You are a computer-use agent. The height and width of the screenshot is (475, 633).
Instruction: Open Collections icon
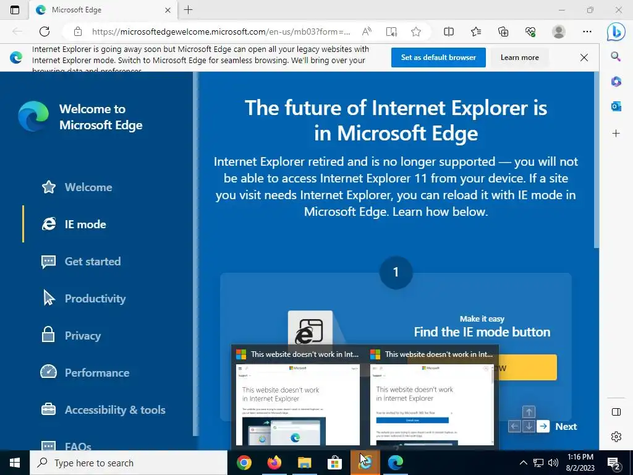(503, 32)
